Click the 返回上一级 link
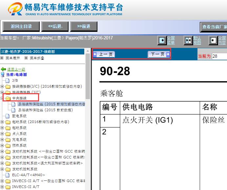Viewport: 227px width, 190px height. pos(16,69)
